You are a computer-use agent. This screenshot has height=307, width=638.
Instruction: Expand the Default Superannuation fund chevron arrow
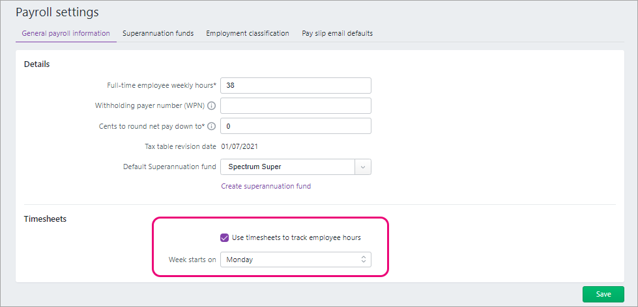click(x=363, y=167)
